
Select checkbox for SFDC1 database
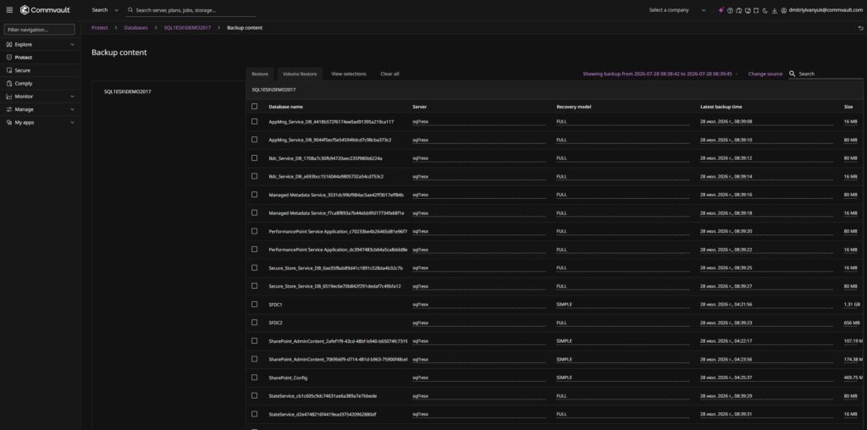254,304
